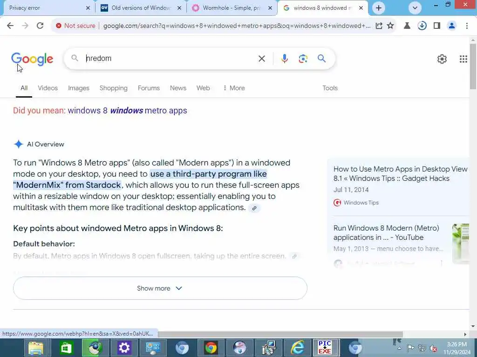Open Google quick settings gear
Screen dimensions: 477x357
[442, 59]
